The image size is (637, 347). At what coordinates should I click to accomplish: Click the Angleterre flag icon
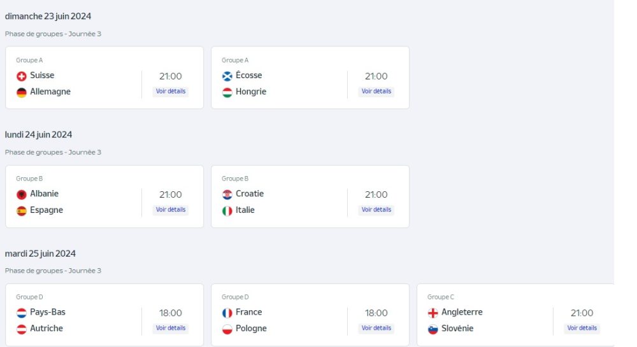click(433, 313)
